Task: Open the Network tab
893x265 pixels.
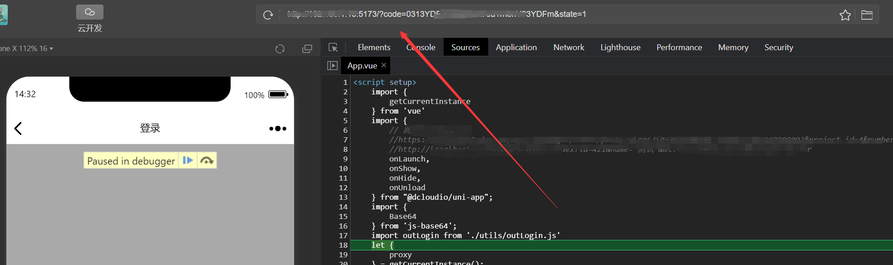Action: point(568,47)
